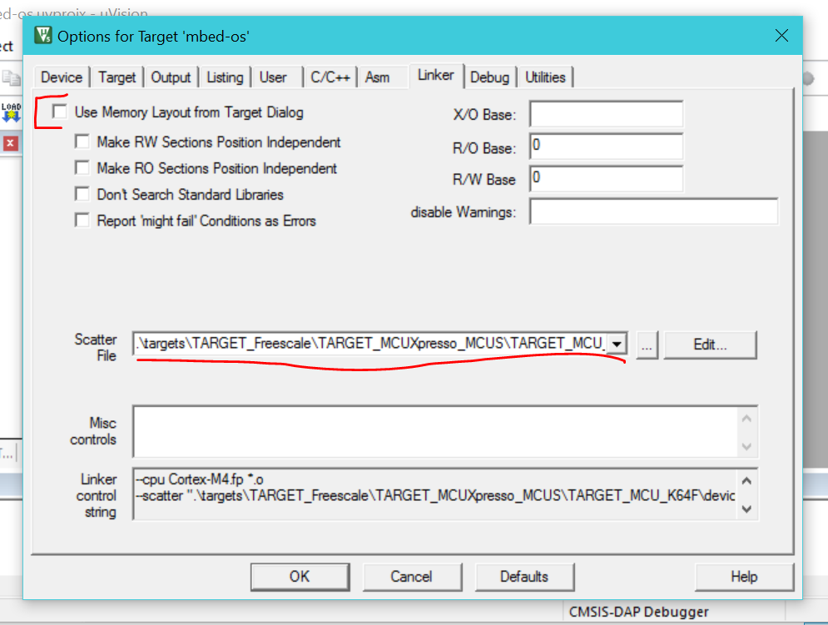Enable Use Memory Layout from Target Dialog
Screen dimensions: 828x625
59,112
